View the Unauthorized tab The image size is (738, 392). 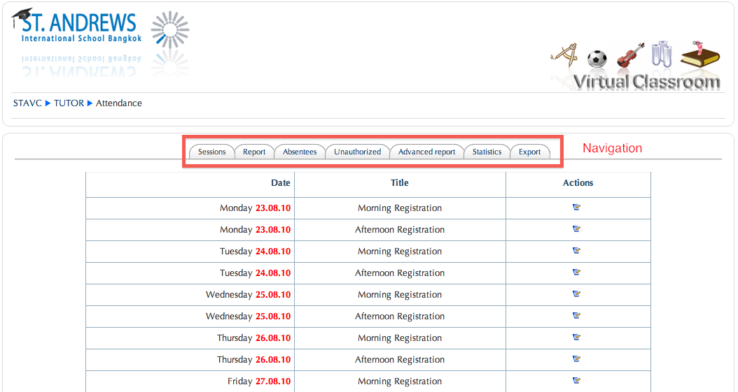(x=357, y=152)
